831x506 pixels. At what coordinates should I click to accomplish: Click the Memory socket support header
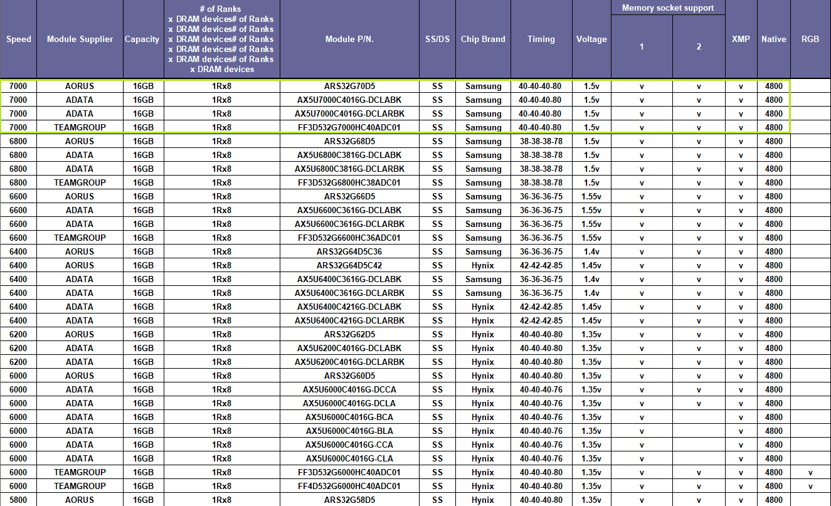(x=668, y=8)
